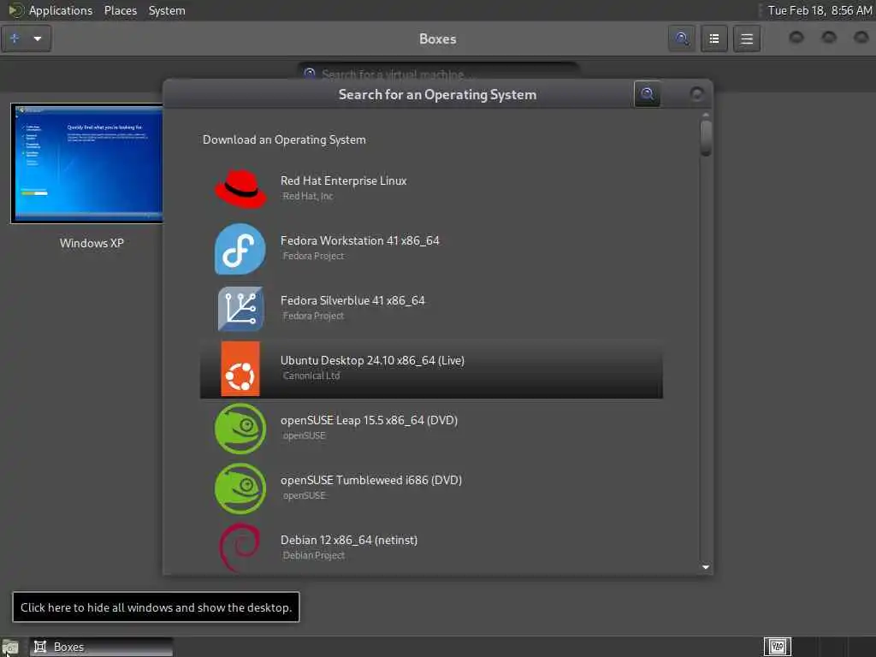Choose Fedora Workstation 41 x86_64

[x=360, y=240]
